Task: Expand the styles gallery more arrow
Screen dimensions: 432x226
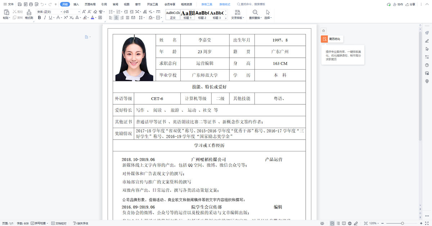Action: (226, 18)
